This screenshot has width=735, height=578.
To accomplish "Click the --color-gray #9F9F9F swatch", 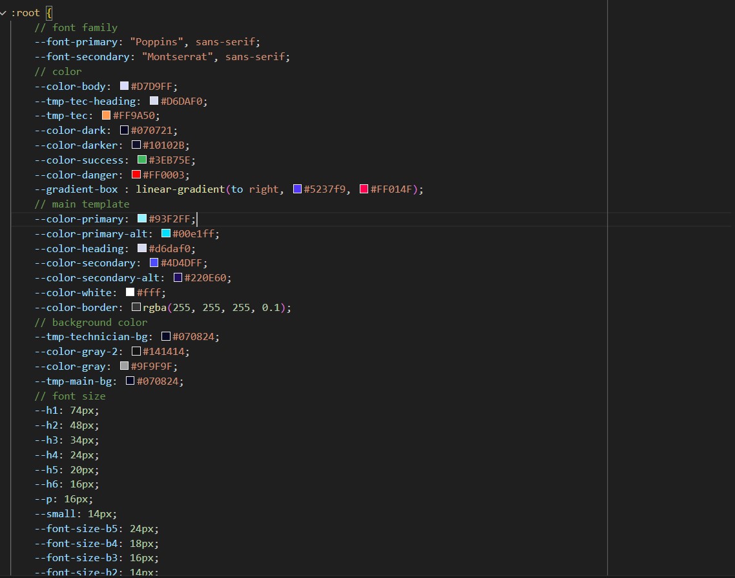I will click(x=125, y=367).
